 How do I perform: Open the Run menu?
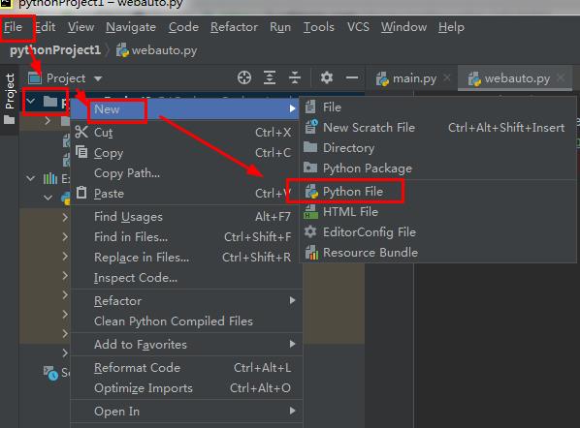[280, 27]
